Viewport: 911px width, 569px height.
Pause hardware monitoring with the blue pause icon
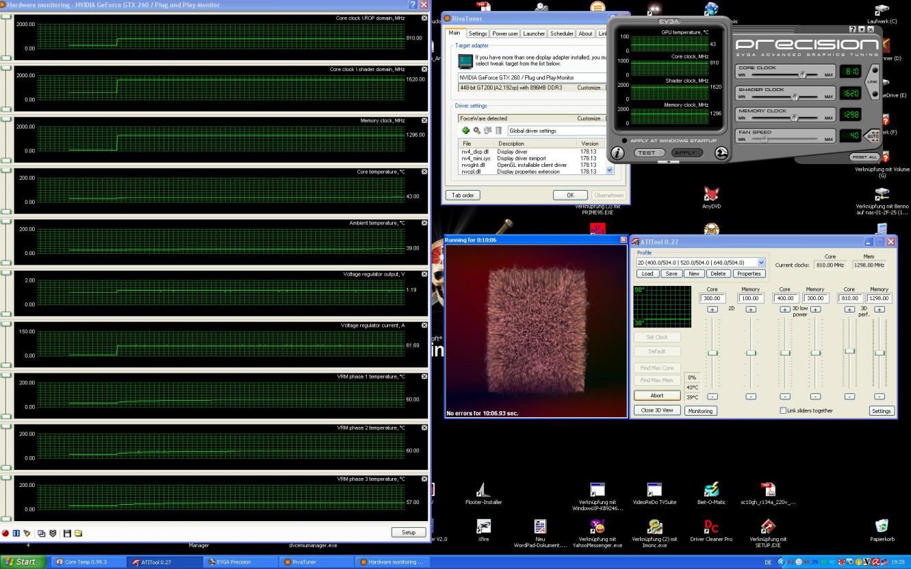coord(16,533)
